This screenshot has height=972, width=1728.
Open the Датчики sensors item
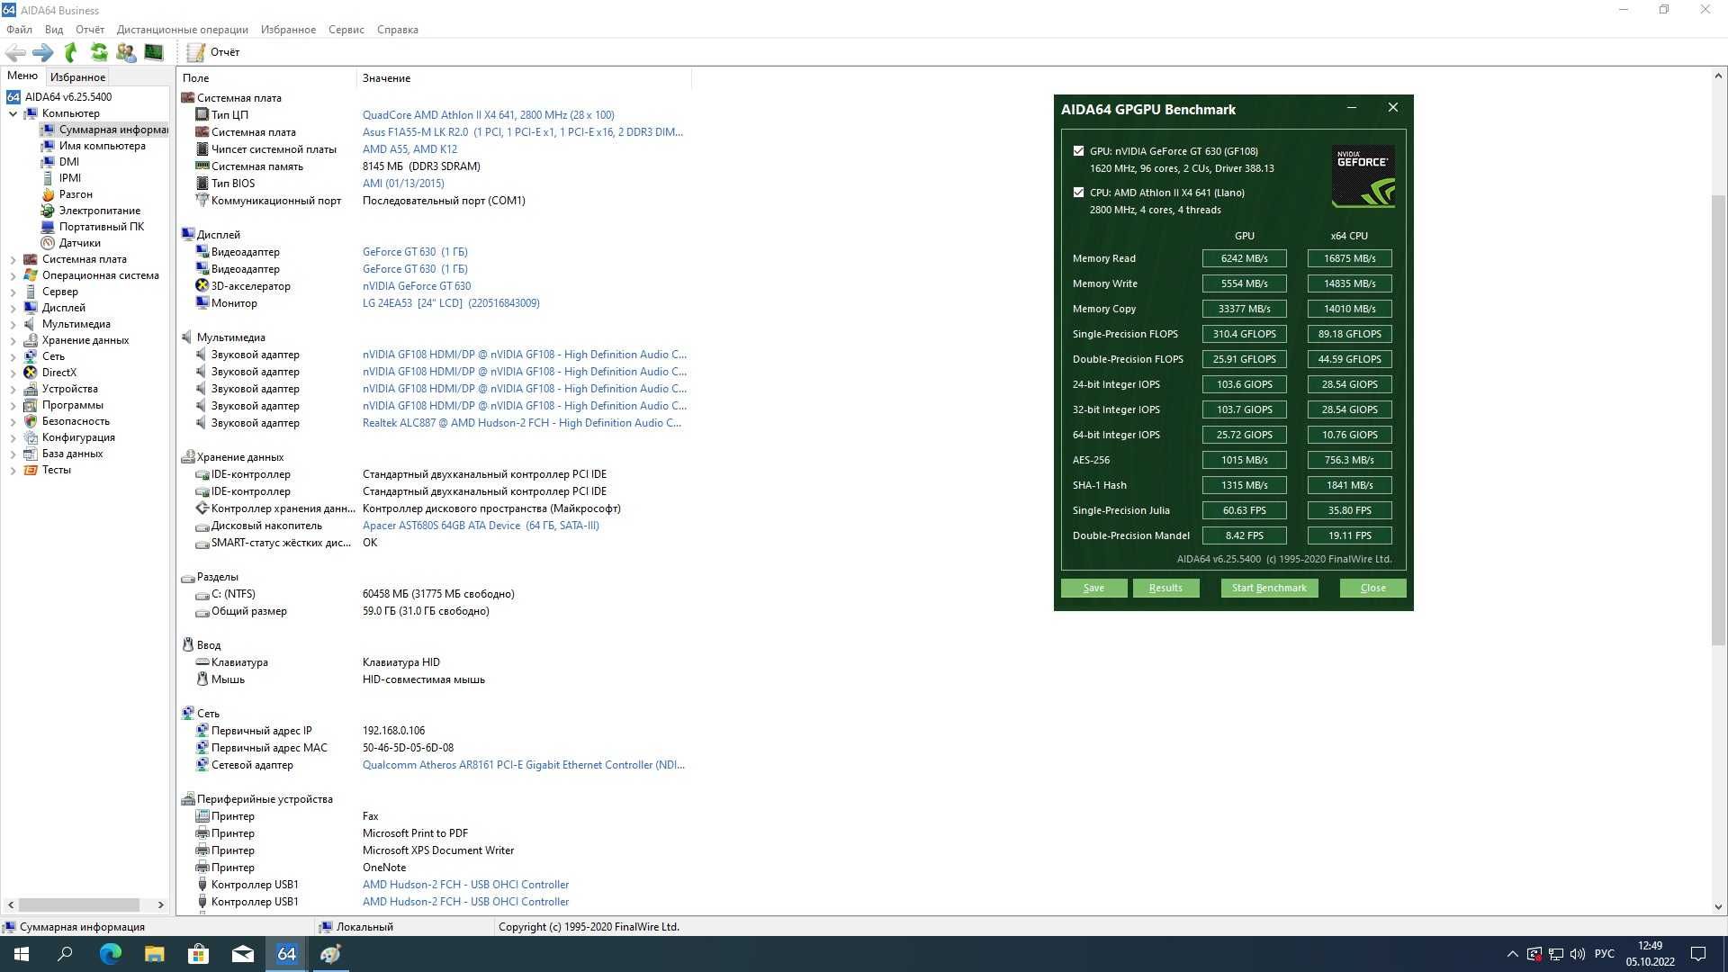[x=79, y=243]
